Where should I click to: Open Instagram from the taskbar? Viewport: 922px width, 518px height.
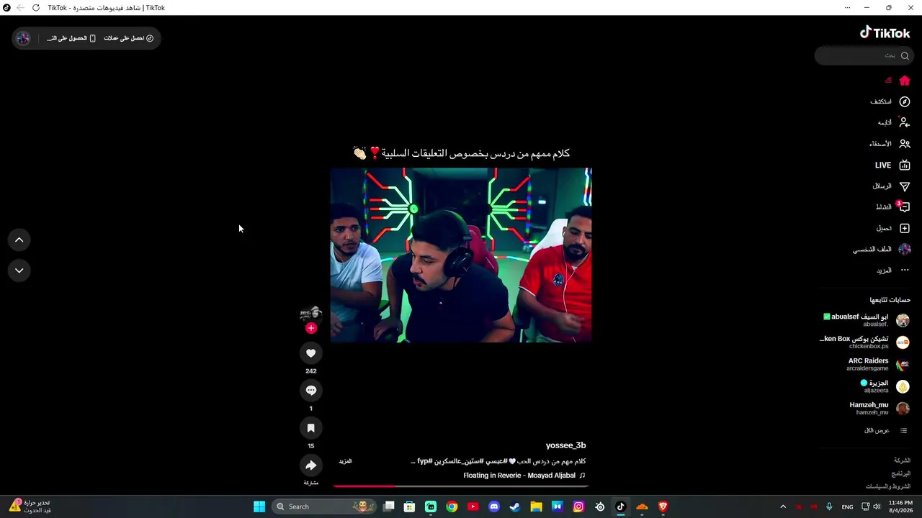click(x=578, y=506)
